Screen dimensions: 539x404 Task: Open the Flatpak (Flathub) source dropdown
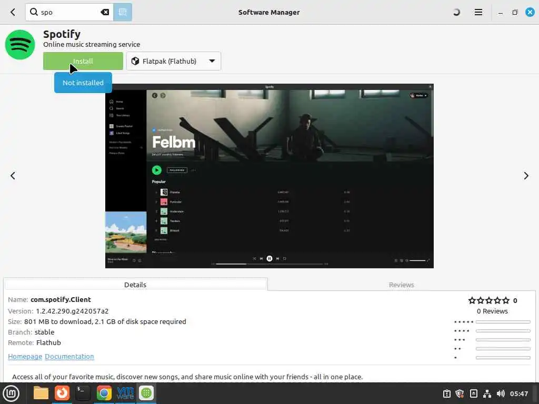(x=174, y=61)
